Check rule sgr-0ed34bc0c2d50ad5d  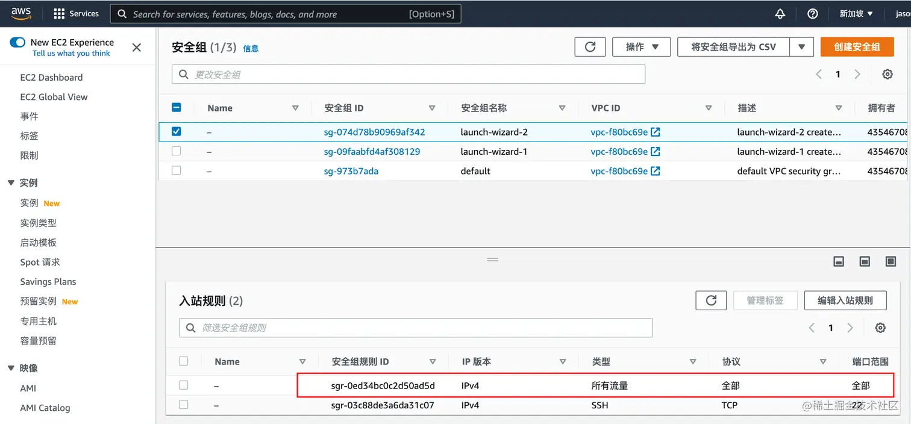tap(184, 385)
